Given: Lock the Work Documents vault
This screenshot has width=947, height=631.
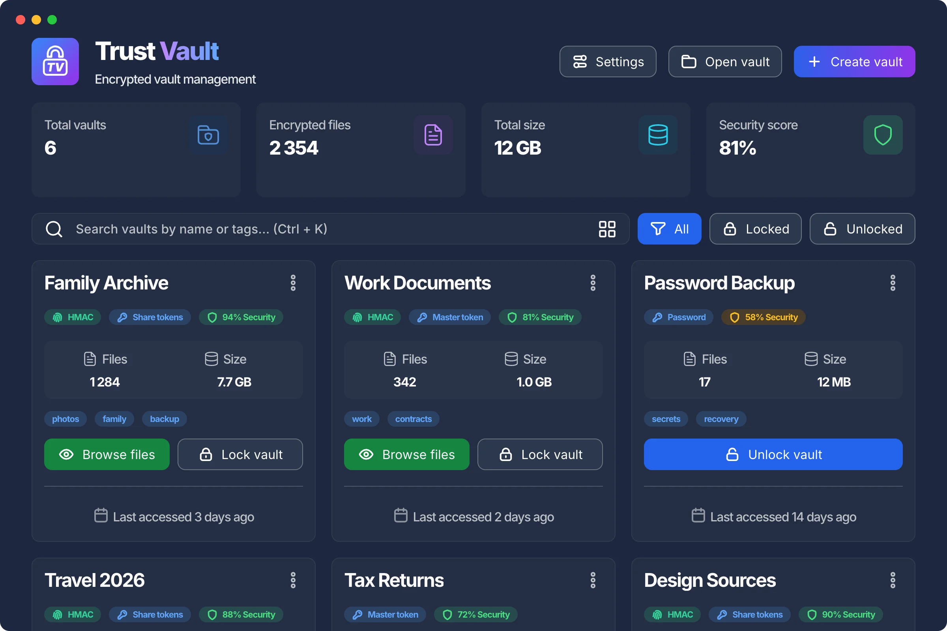Looking at the screenshot, I should point(540,455).
